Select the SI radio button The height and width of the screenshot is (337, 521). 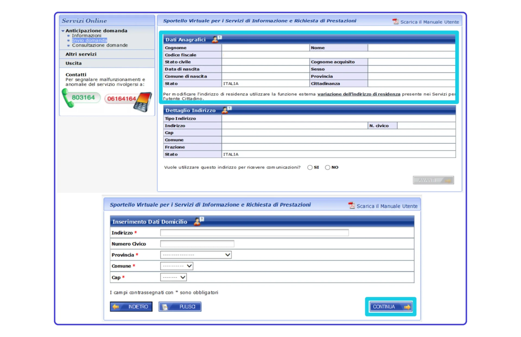(310, 168)
